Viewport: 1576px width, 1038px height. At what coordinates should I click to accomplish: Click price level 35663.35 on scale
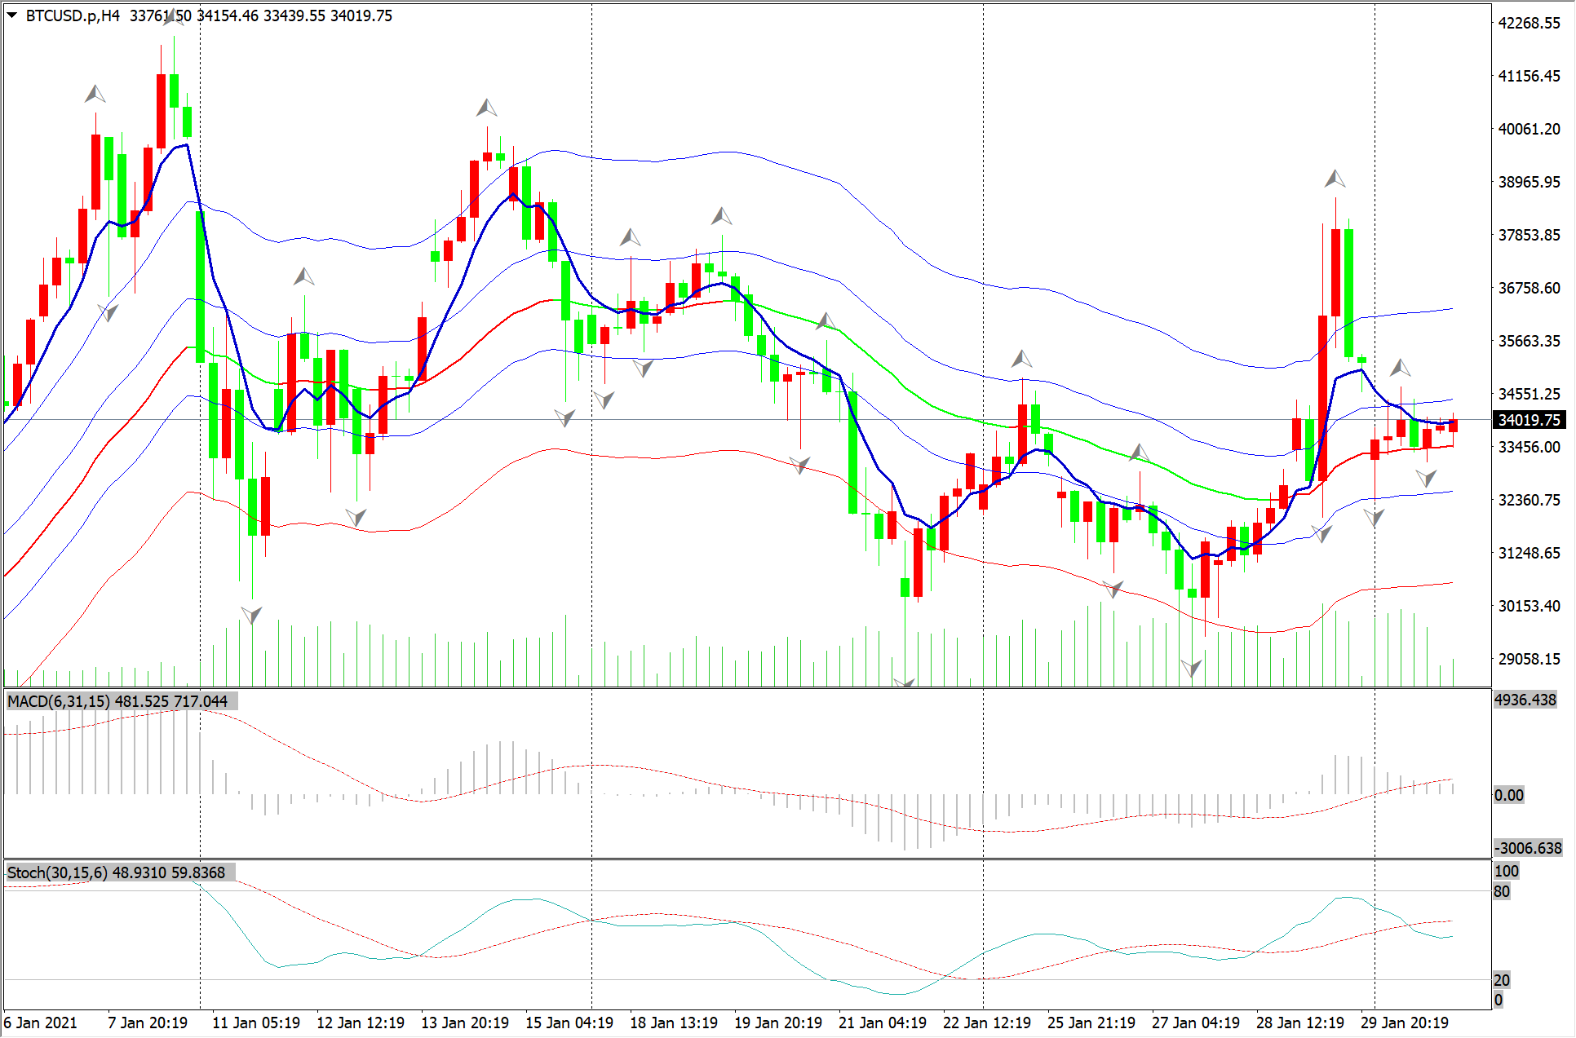coord(1530,341)
